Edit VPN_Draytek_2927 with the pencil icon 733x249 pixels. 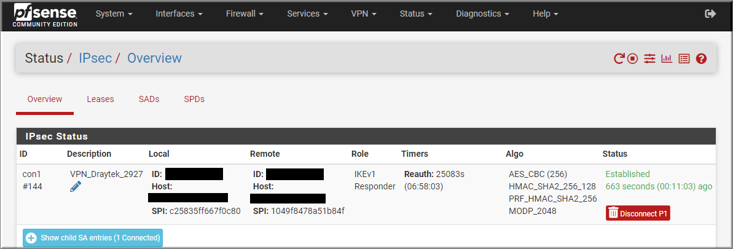(75, 188)
